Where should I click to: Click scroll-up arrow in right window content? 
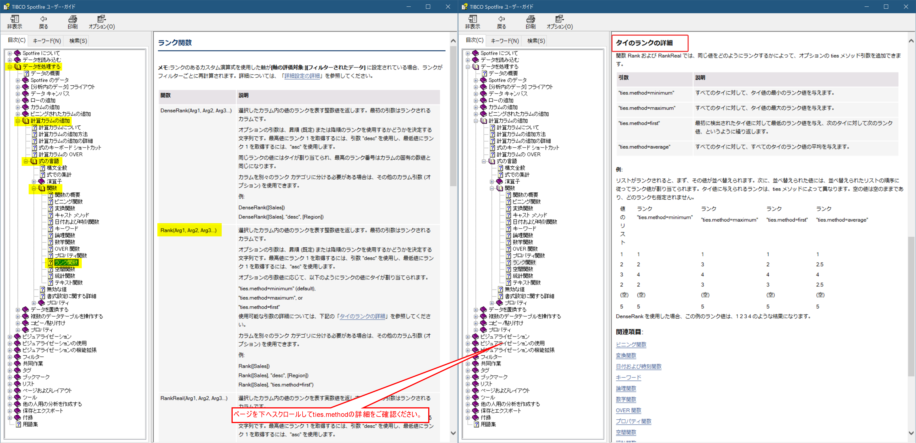pyautogui.click(x=911, y=41)
